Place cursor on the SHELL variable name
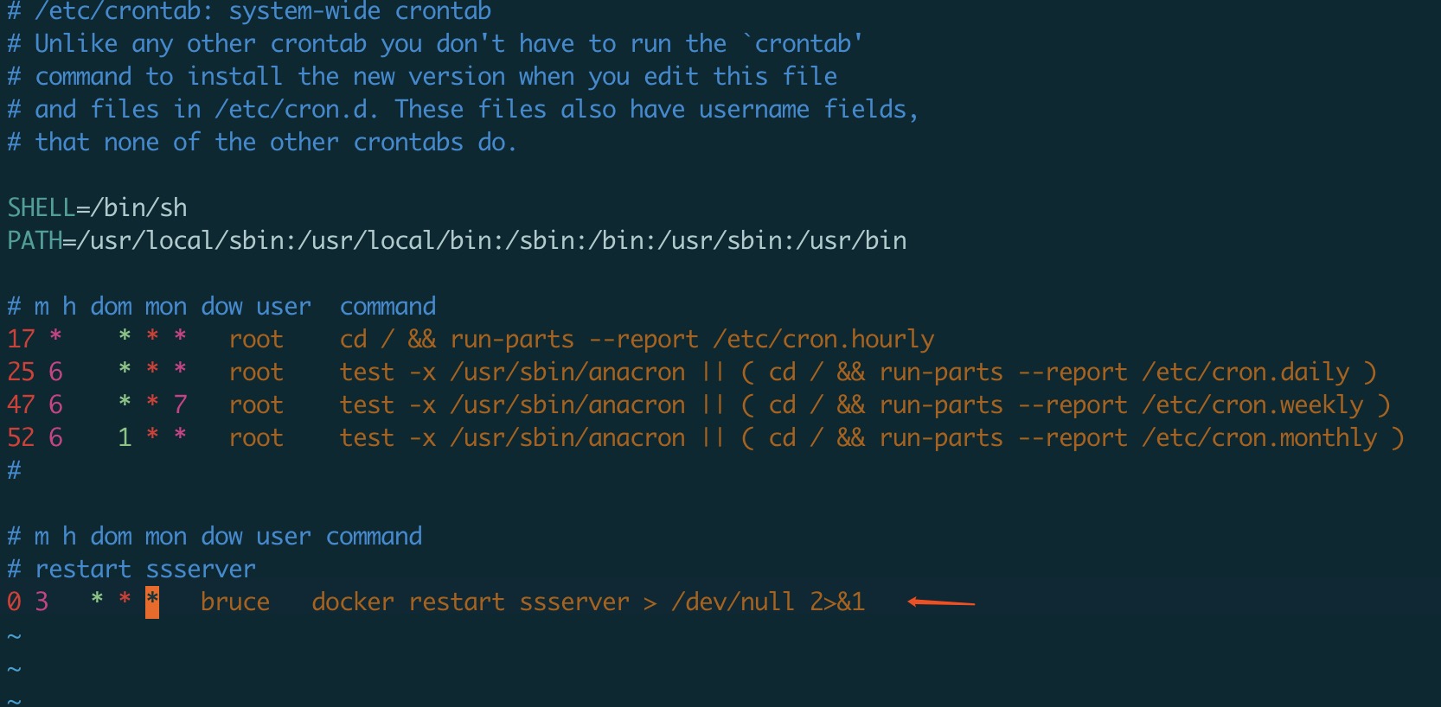Screen dimensions: 1441x707 41,208
